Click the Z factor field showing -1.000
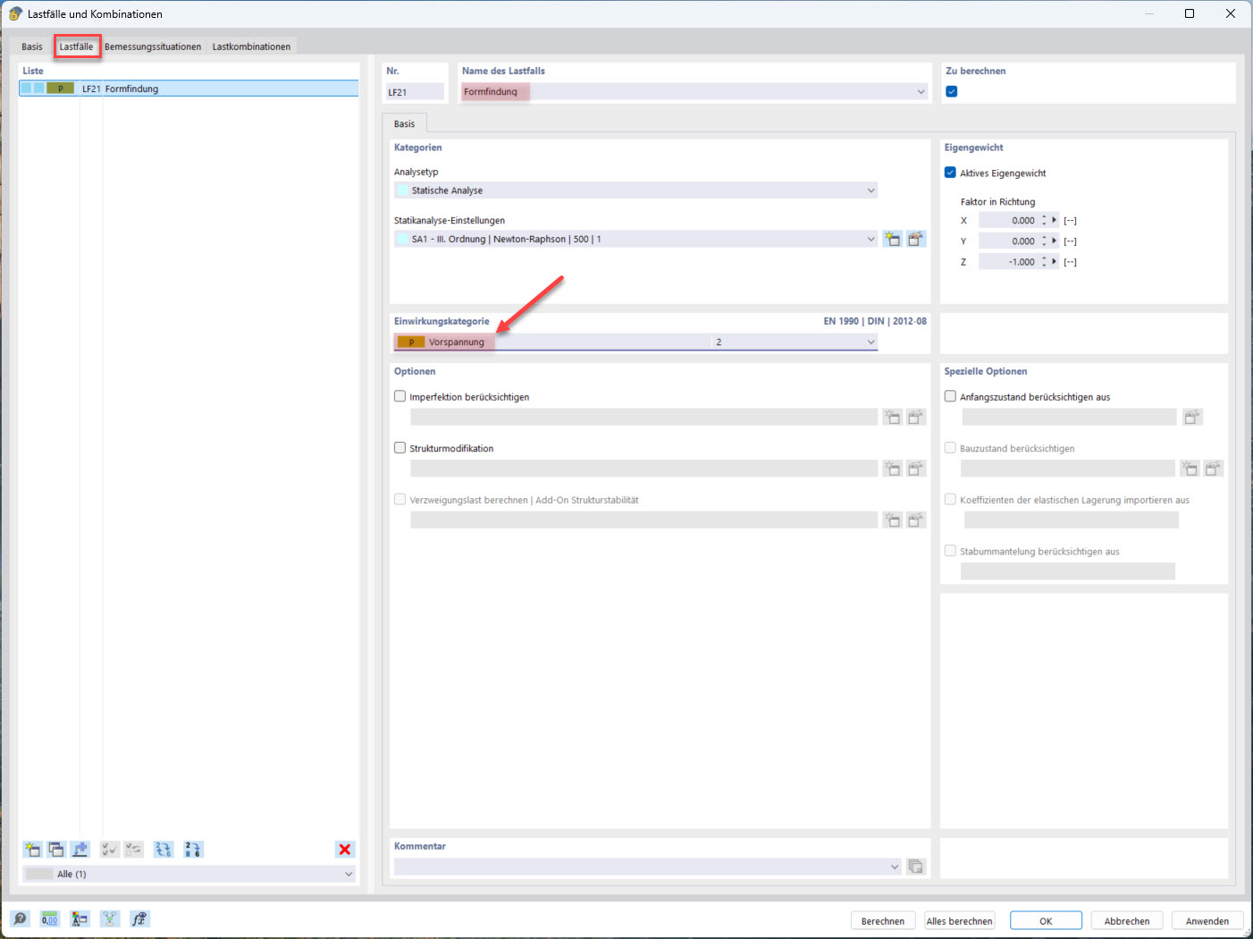 pyautogui.click(x=1008, y=262)
